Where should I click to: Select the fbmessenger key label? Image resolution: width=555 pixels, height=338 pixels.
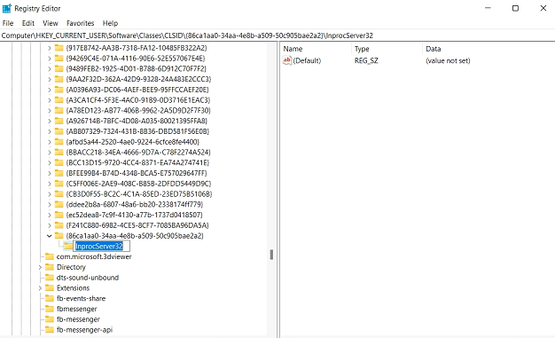pyautogui.click(x=77, y=309)
